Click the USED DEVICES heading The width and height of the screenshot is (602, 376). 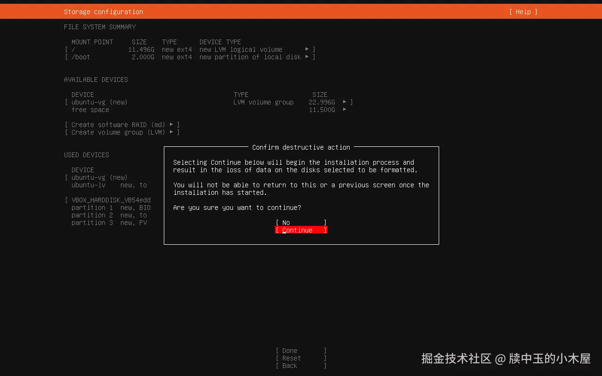87,155
